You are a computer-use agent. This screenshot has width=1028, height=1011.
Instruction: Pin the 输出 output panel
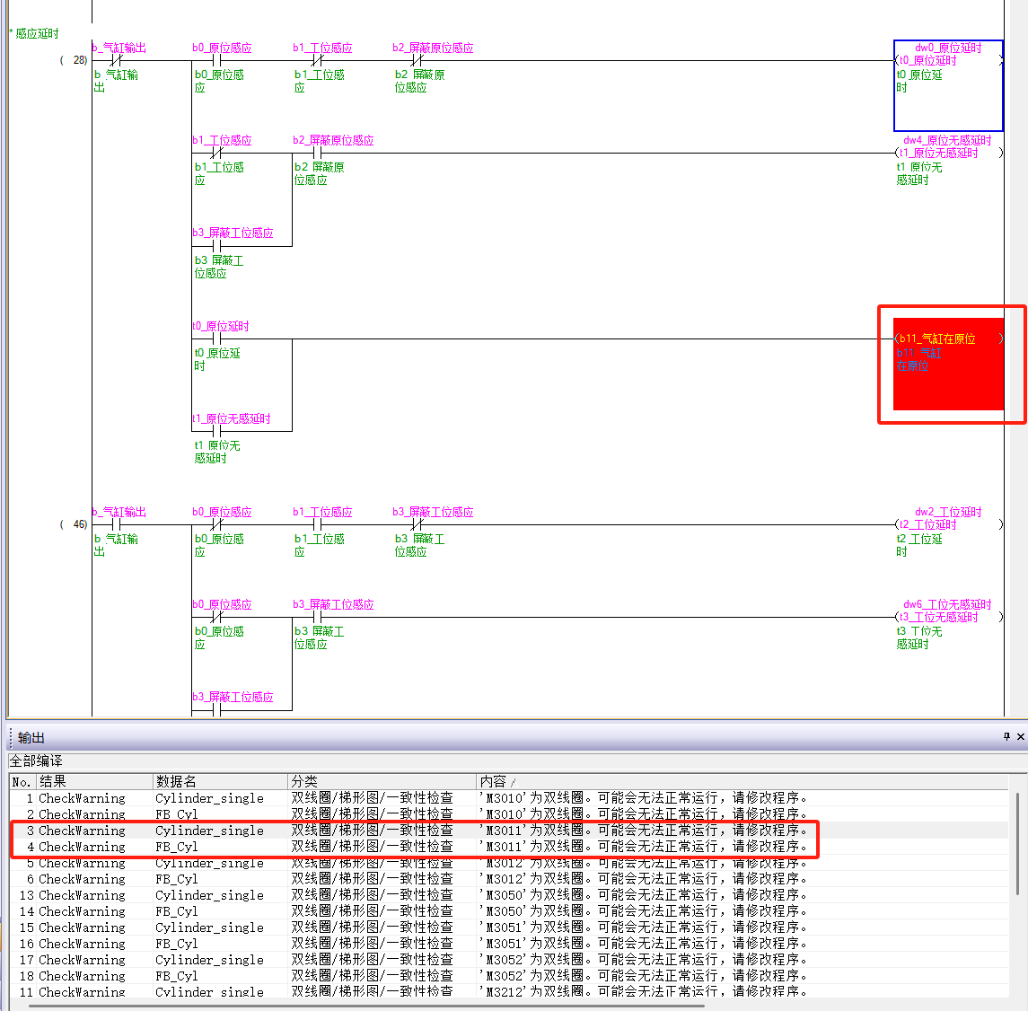1006,736
